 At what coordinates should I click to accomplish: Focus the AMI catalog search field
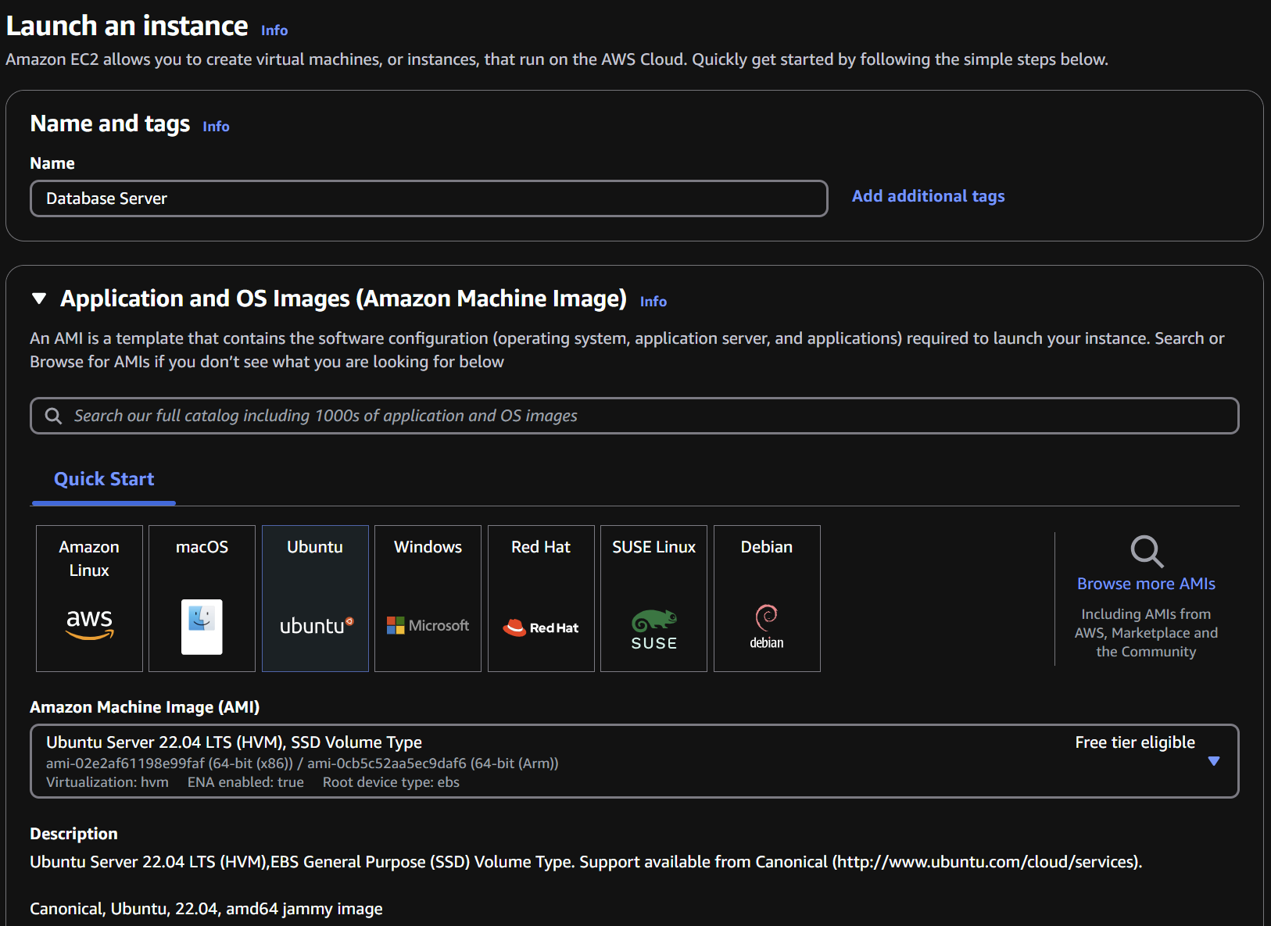[635, 416]
